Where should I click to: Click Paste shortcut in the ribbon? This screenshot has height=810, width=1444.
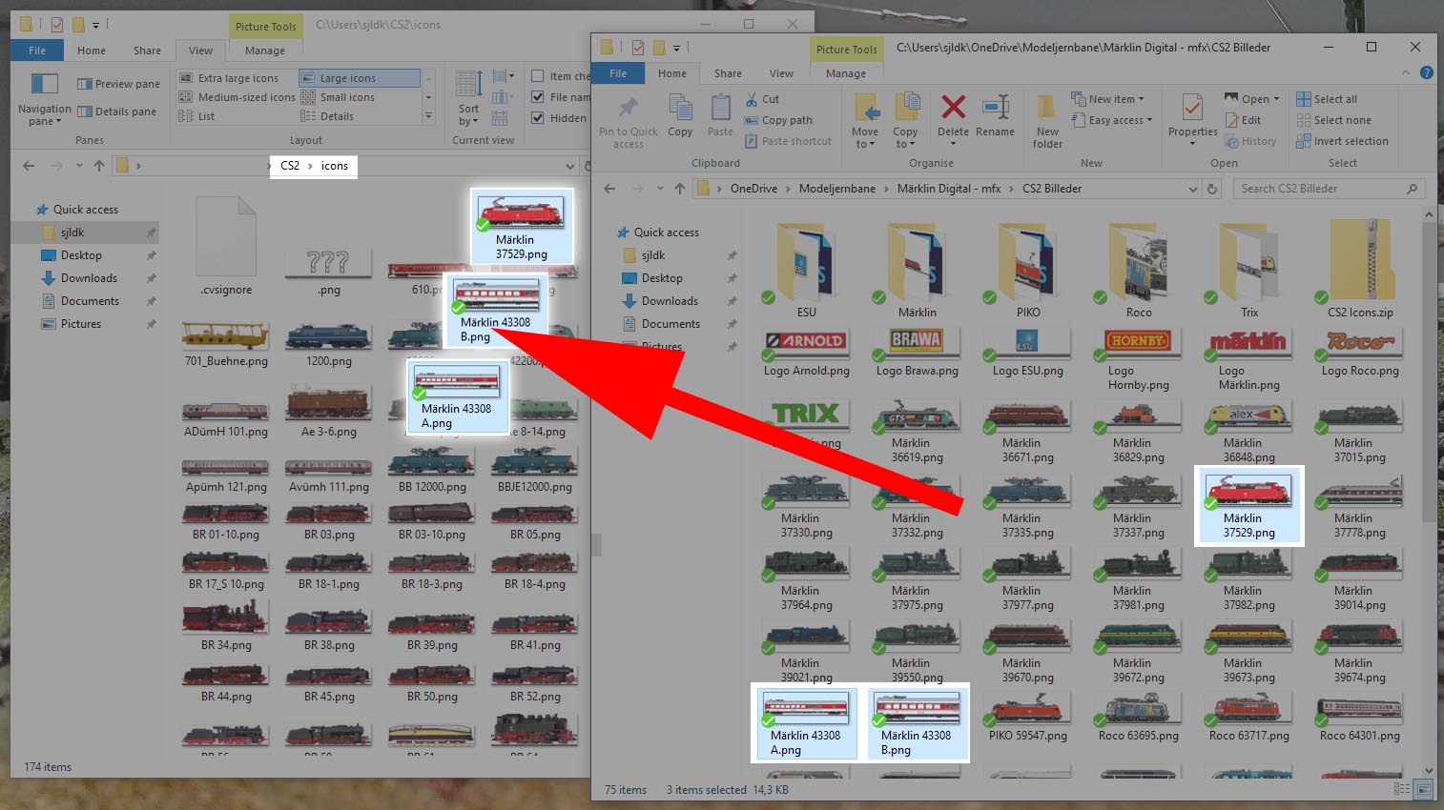point(788,141)
